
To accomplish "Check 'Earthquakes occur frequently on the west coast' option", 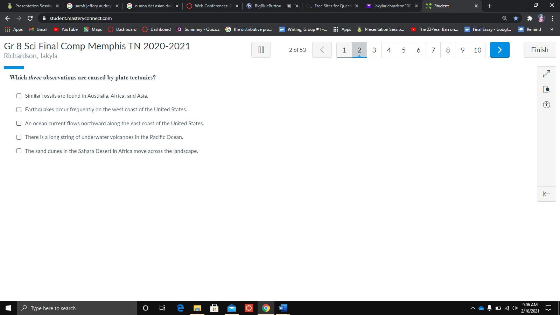I will coord(19,110).
